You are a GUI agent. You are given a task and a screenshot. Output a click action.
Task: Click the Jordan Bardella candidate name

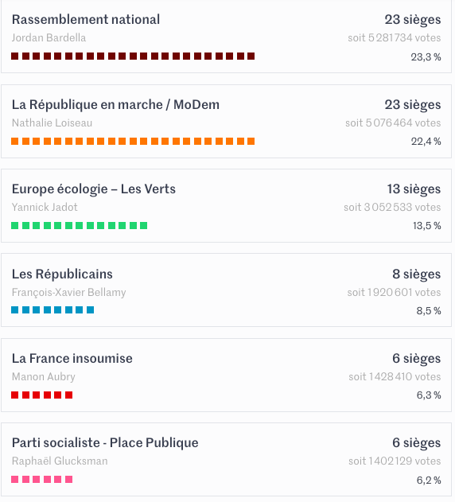coord(49,37)
